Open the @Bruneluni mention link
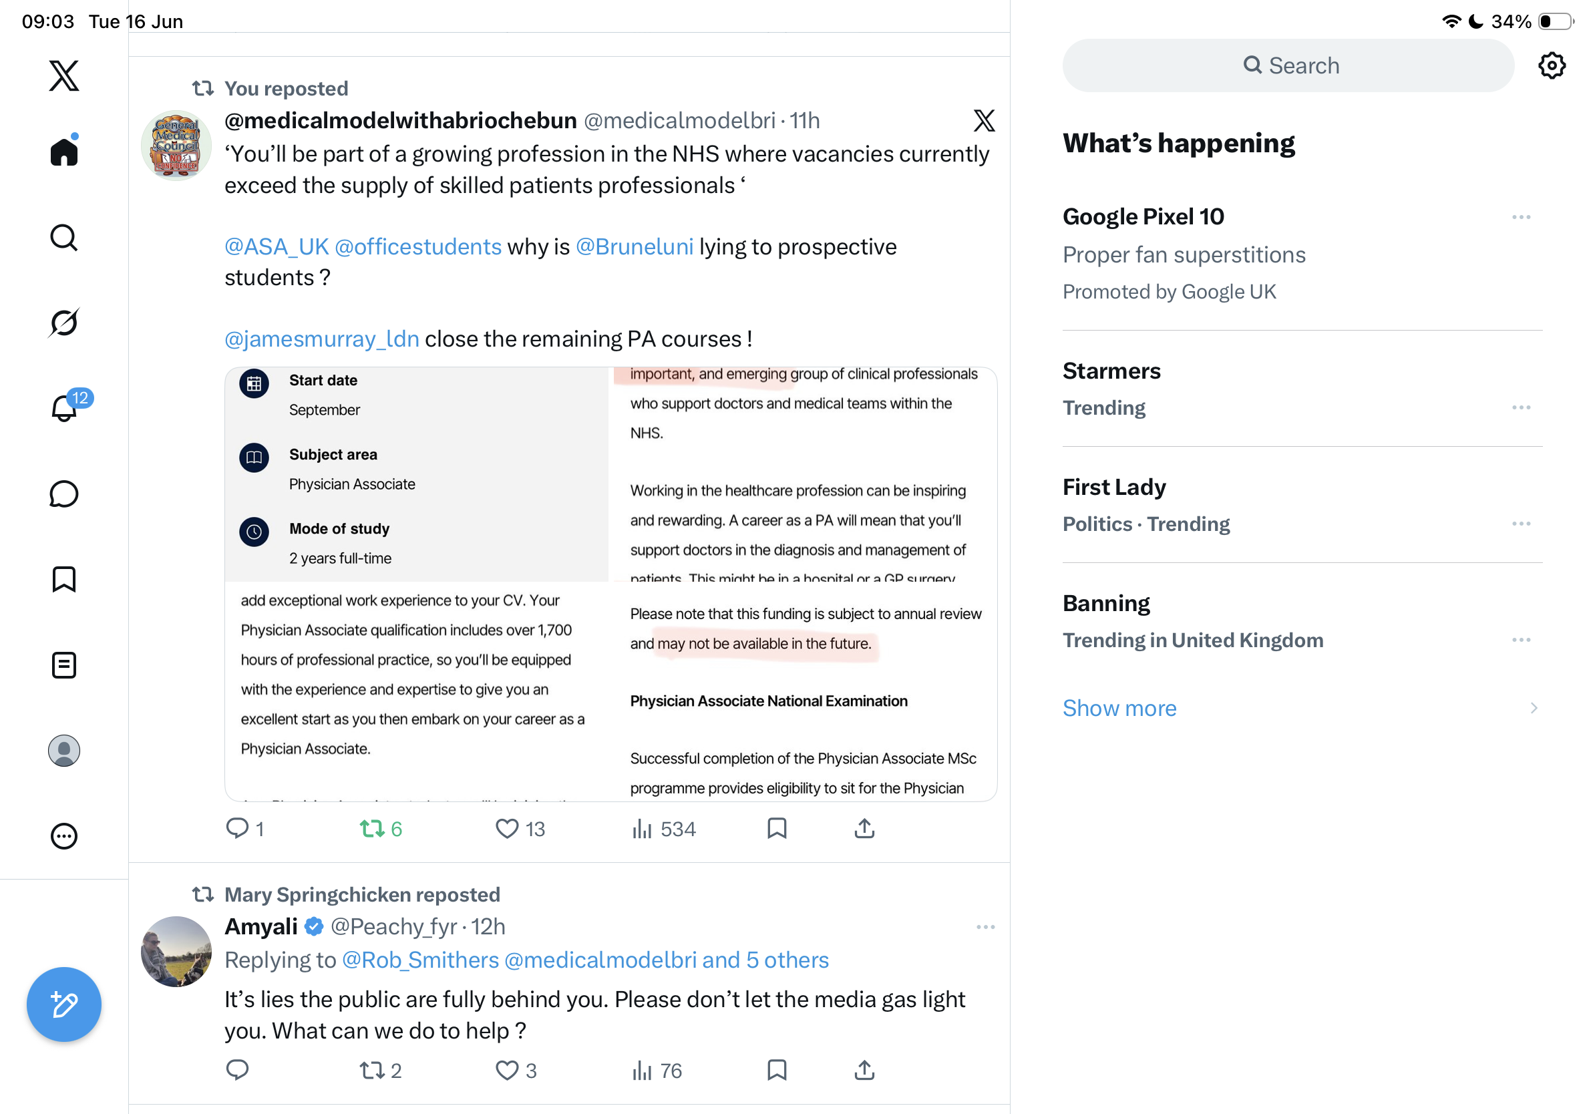This screenshot has width=1595, height=1114. pyautogui.click(x=635, y=246)
